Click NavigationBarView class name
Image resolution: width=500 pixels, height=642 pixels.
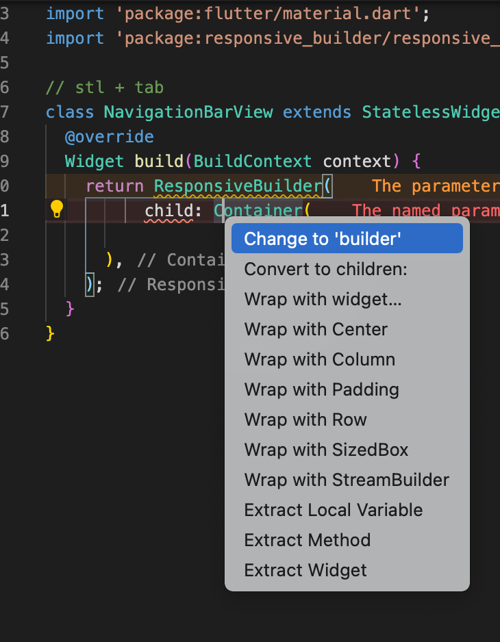[188, 112]
